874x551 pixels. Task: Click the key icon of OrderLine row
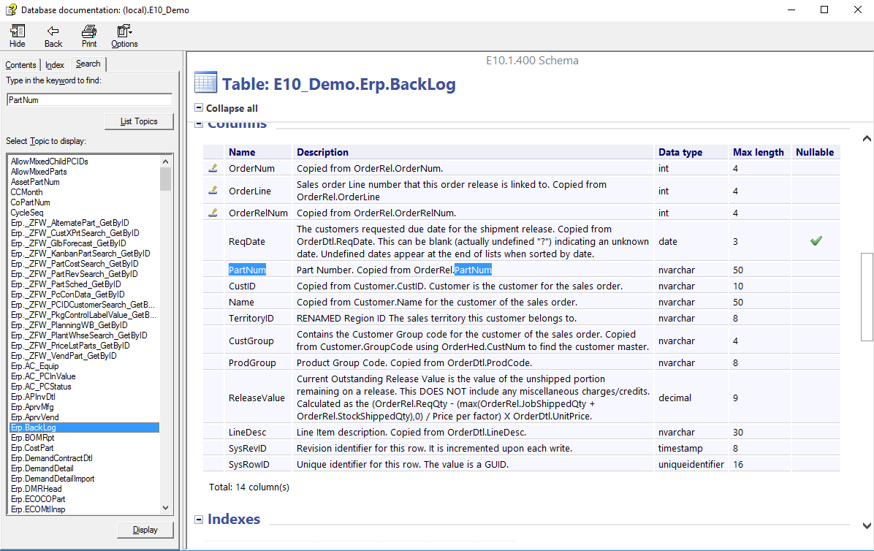coord(213,190)
